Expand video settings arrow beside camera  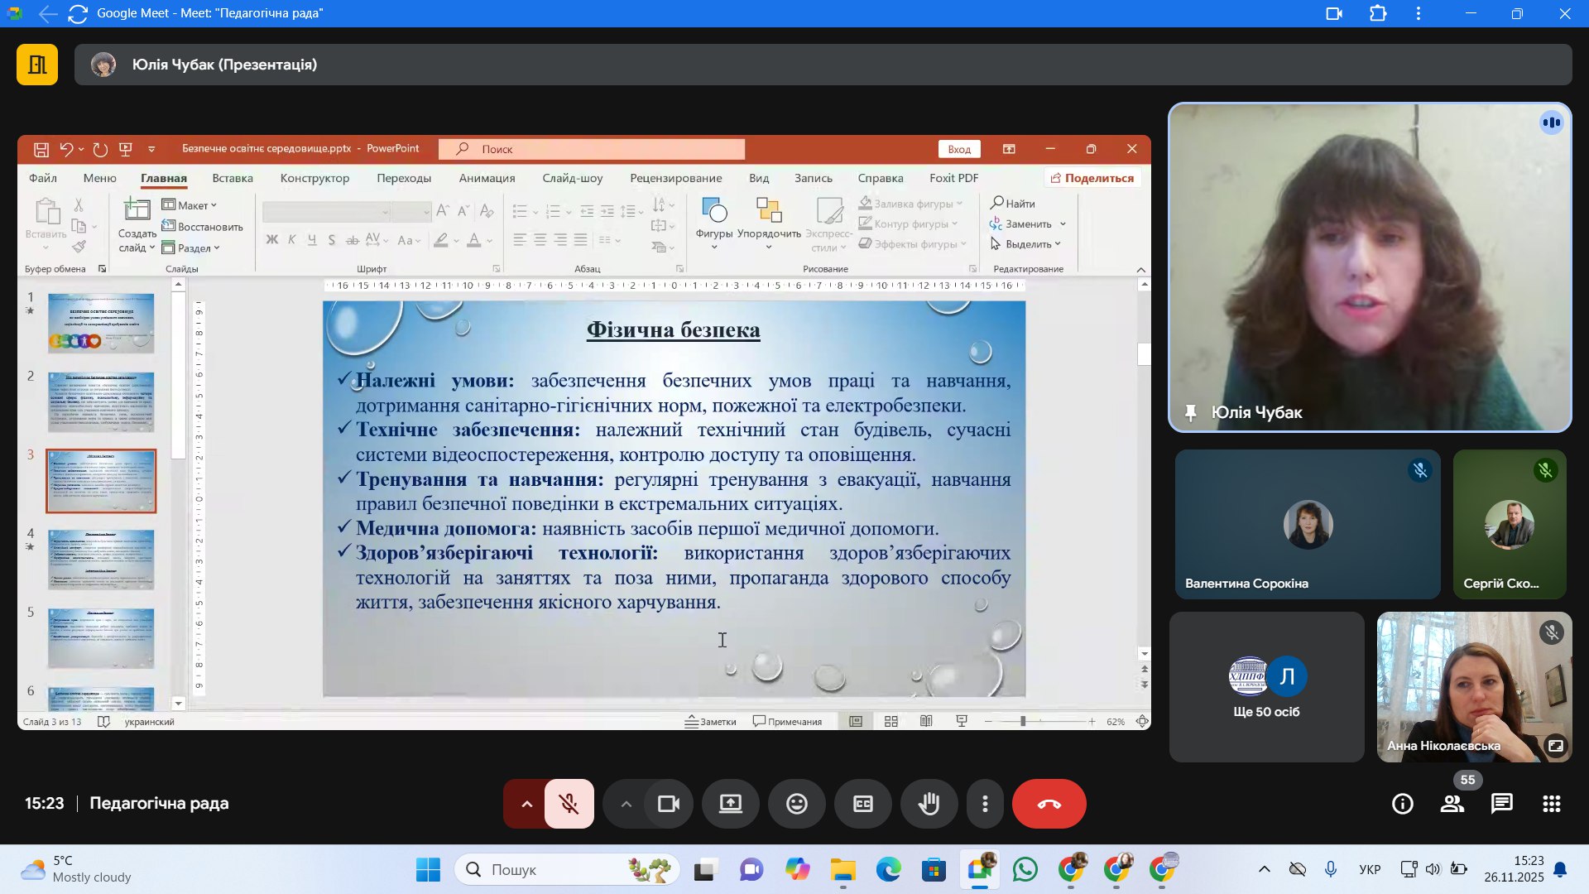(626, 804)
